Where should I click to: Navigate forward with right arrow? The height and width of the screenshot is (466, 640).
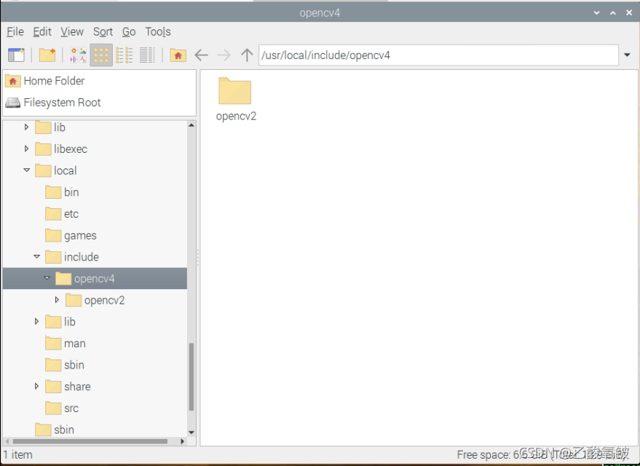tap(224, 55)
